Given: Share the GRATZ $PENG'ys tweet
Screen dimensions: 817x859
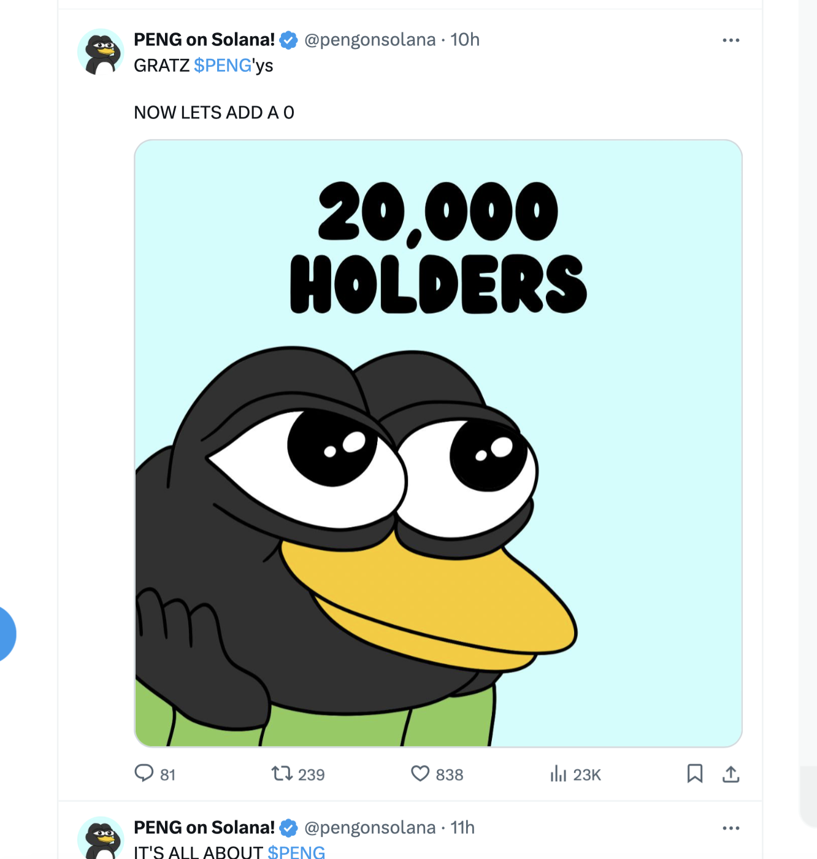Looking at the screenshot, I should coord(731,774).
